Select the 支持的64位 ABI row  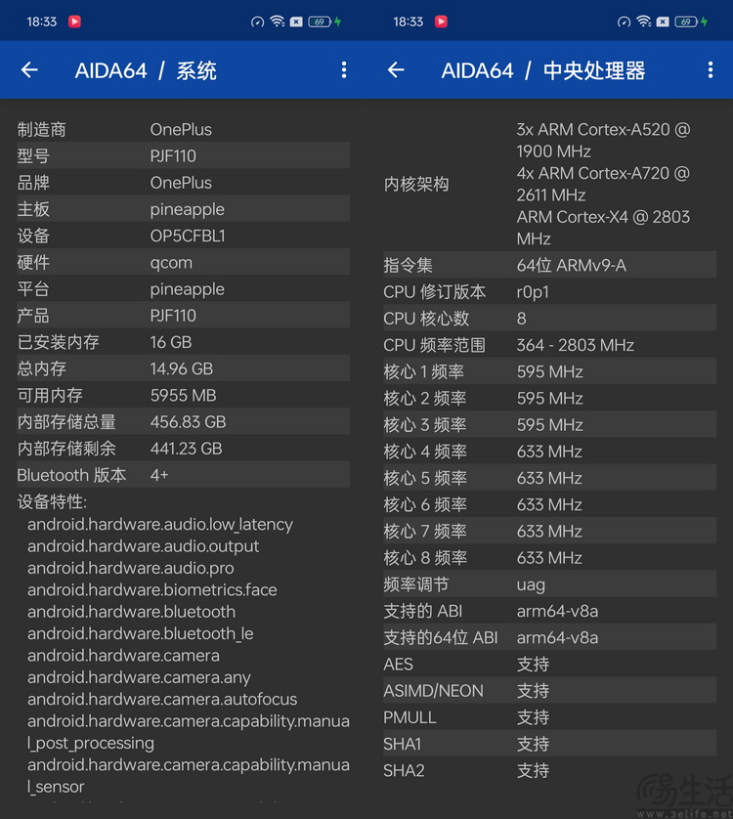(549, 638)
